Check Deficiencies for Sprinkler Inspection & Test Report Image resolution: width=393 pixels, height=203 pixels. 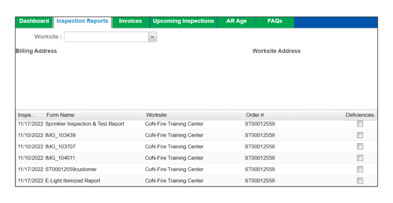pos(360,124)
